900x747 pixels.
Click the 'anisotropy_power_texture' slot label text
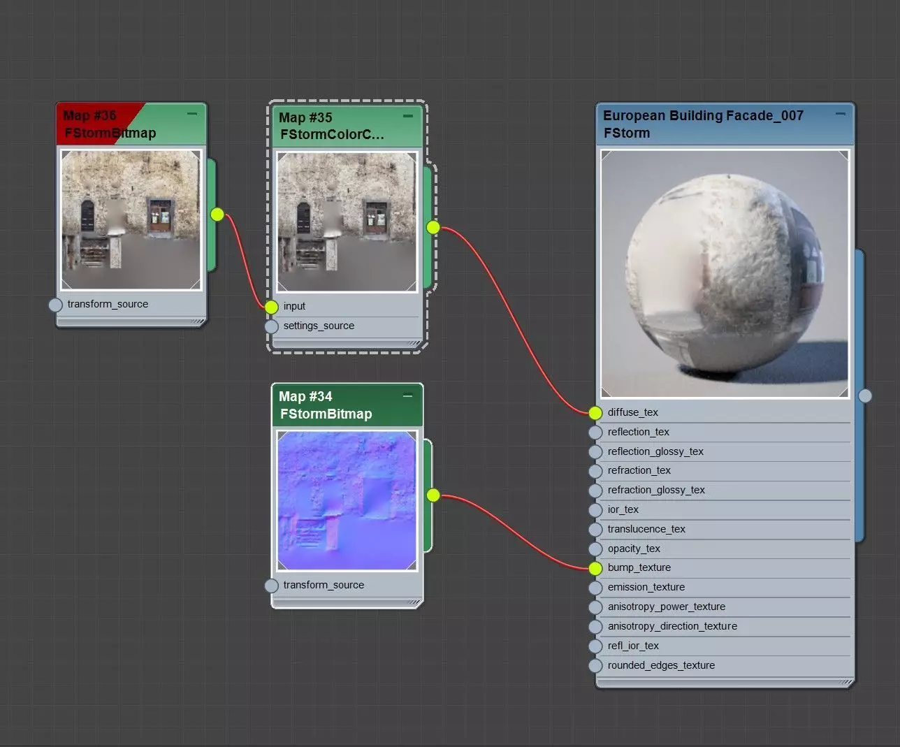[667, 607]
